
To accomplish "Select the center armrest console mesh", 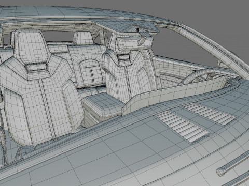I will [x=103, y=107].
